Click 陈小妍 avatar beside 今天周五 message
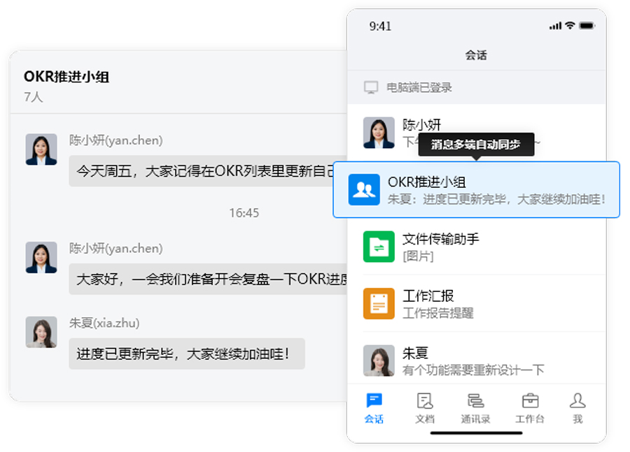The image size is (630, 452). [x=41, y=150]
